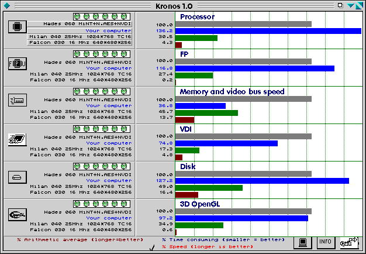Click Falcon 030 reference in Processor section
Image resolution: width=366 pixels, height=254 pixels.
pos(81,43)
